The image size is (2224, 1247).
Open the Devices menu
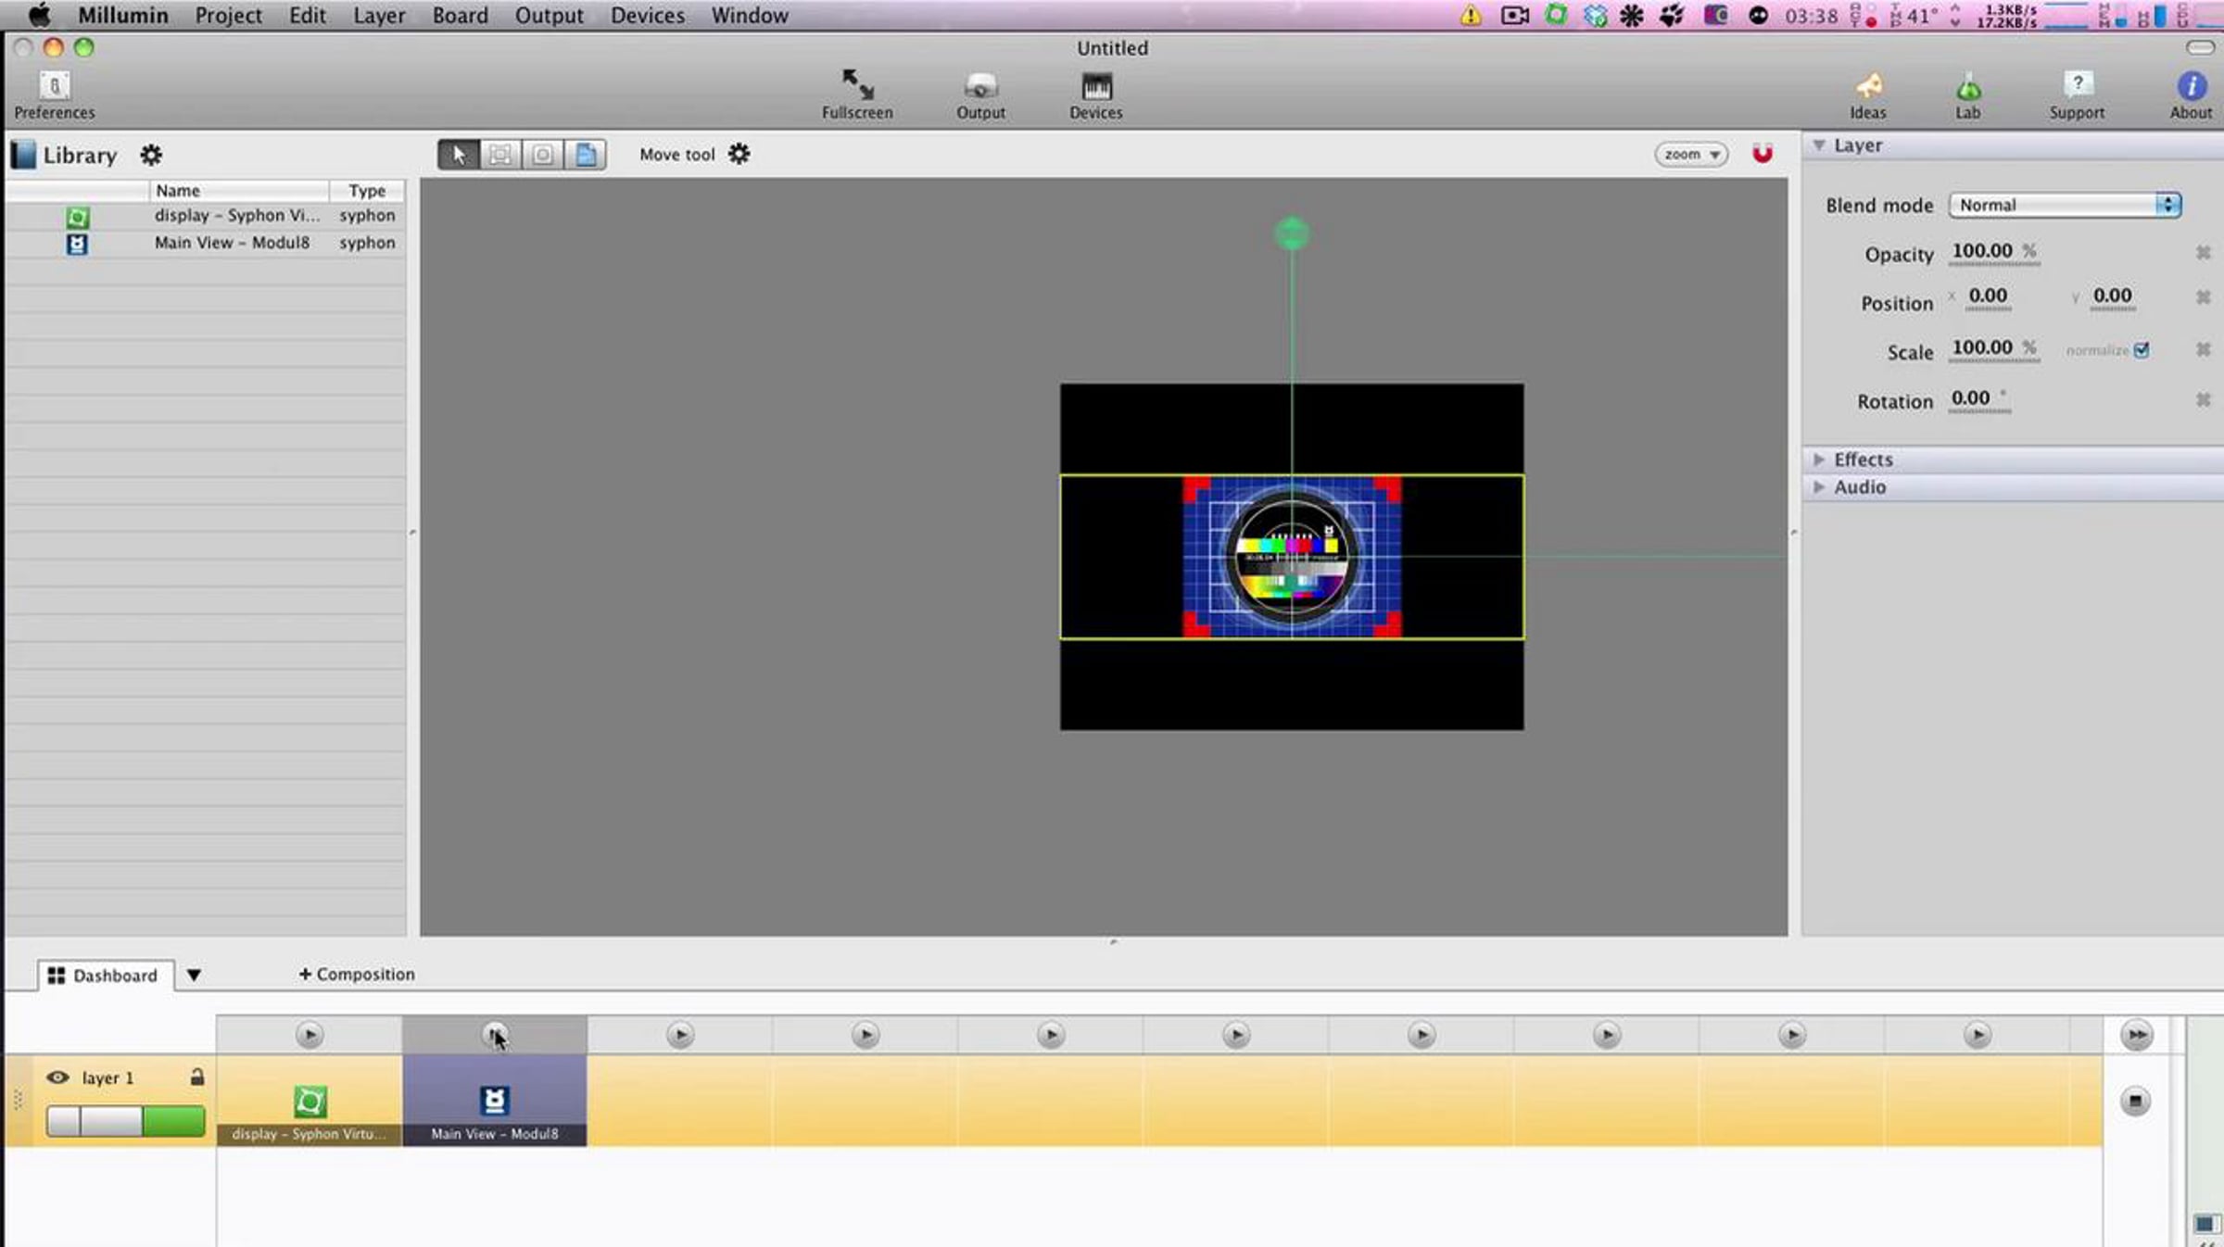coord(647,16)
